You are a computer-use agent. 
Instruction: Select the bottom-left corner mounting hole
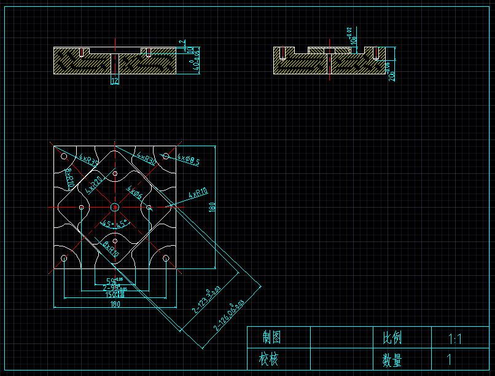point(64,259)
